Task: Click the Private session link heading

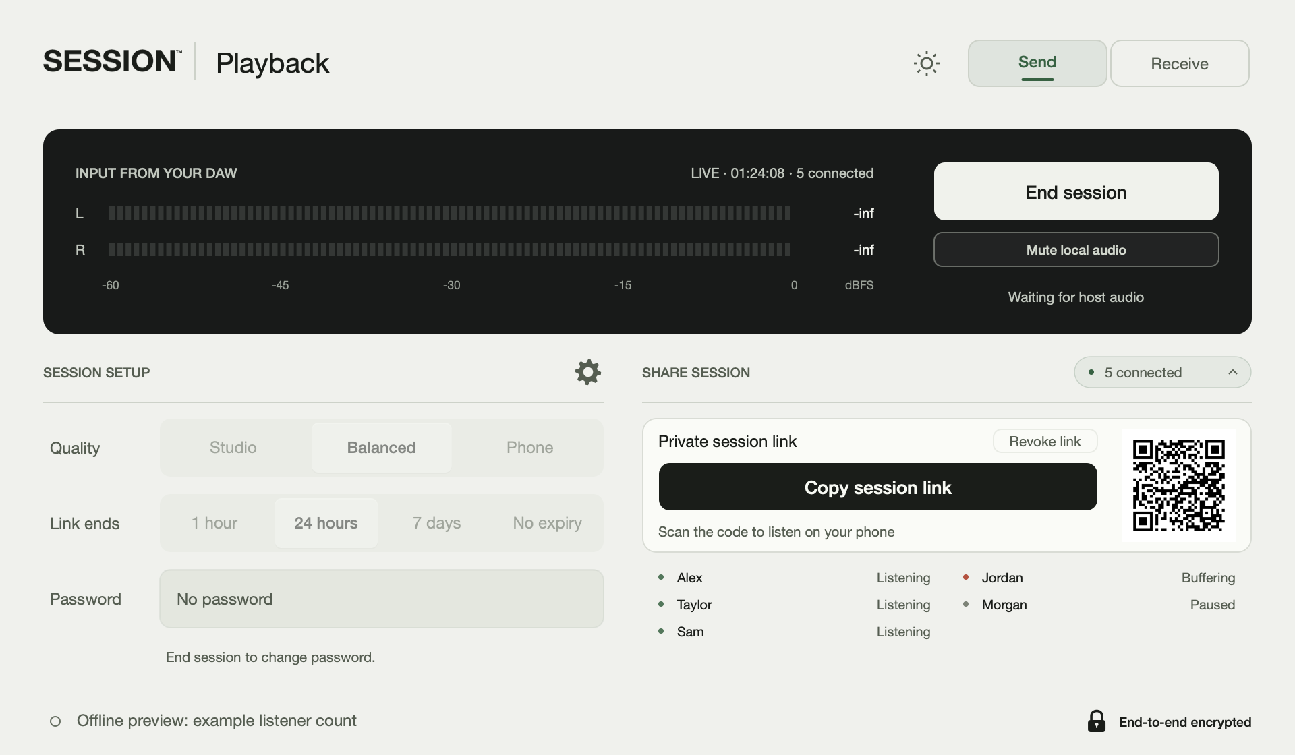Action: coord(727,442)
